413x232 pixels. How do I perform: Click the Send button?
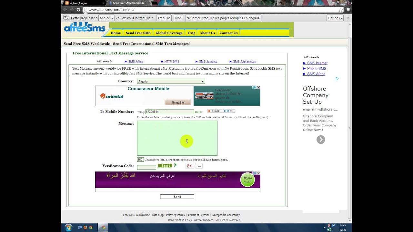point(177,197)
